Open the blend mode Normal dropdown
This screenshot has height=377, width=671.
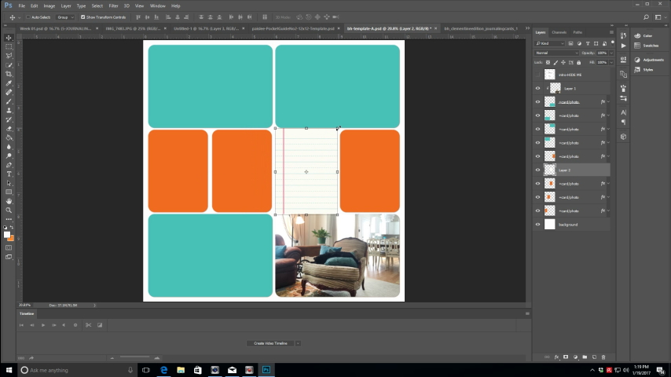coord(556,53)
